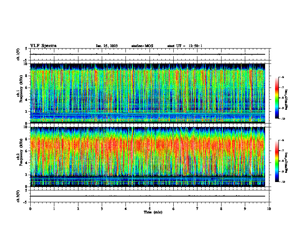This screenshot has width=303, height=234.
Task: Click the "ch.3(V)" axis label
Action: click(x=18, y=196)
